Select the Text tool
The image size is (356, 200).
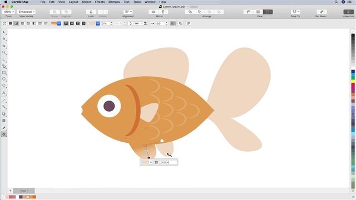tap(4, 93)
